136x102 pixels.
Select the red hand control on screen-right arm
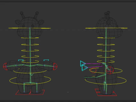tap(55, 67)
